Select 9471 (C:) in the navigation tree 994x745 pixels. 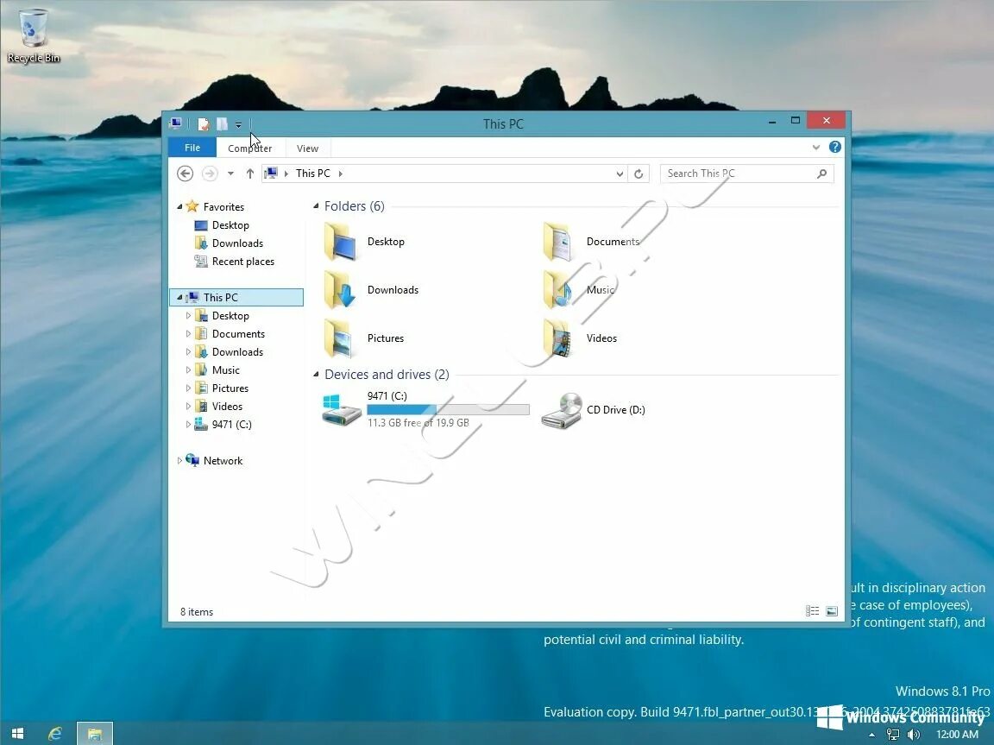point(231,424)
